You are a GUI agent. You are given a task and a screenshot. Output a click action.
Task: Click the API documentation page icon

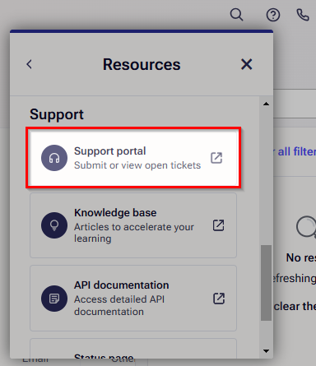pos(54,299)
